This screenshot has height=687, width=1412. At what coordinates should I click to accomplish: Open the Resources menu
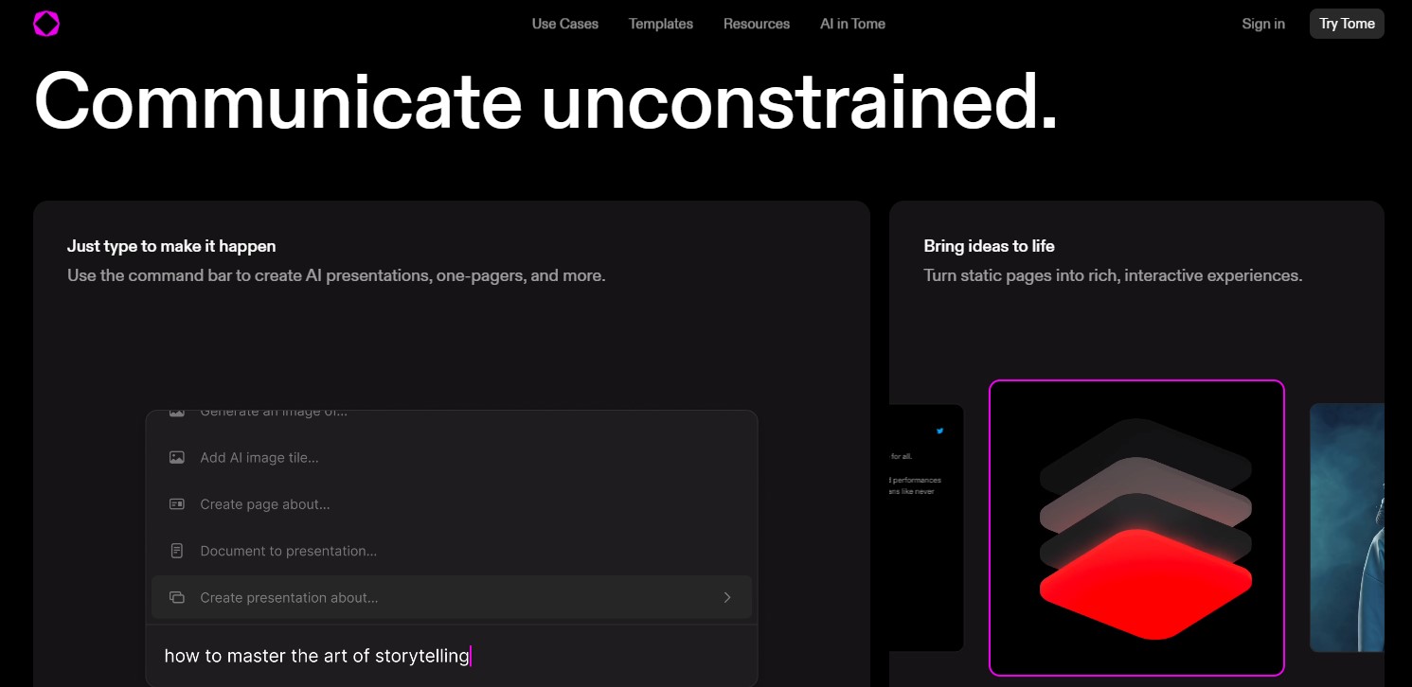(x=756, y=24)
